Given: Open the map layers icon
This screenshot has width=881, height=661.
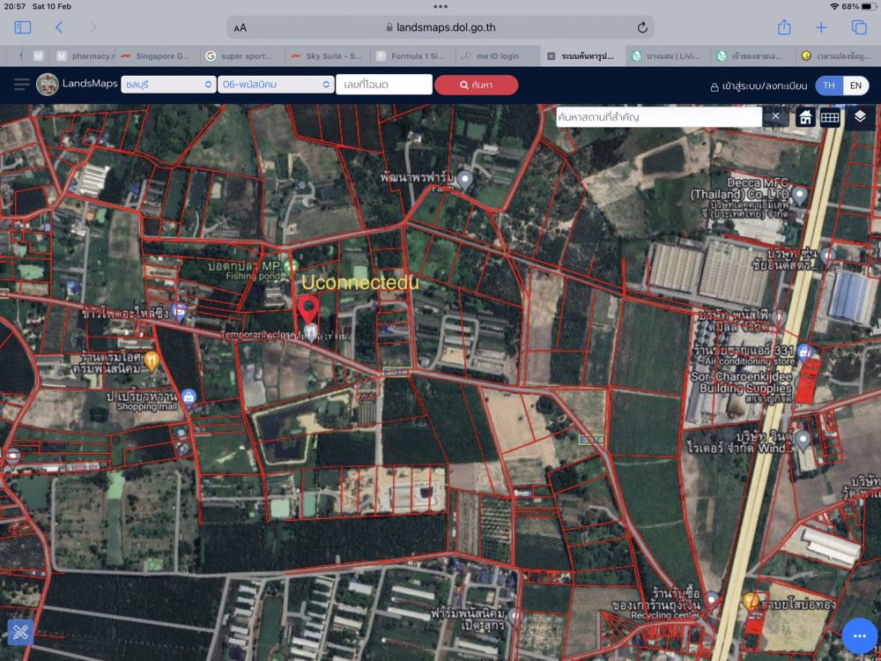Looking at the screenshot, I should coord(860,116).
